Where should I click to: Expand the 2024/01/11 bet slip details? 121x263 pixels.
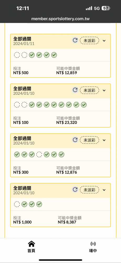104,41
